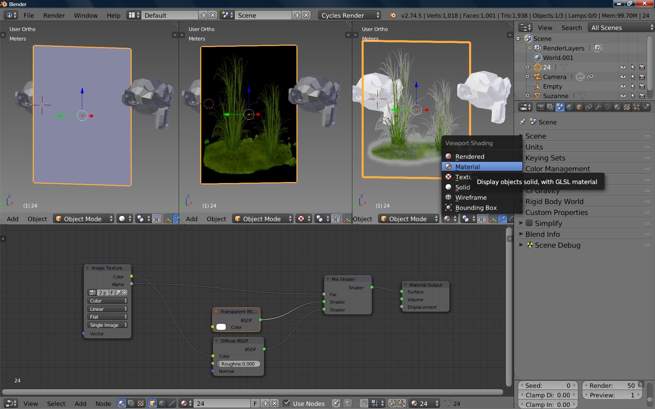Choose Wireframe viewport shading

tap(482, 197)
